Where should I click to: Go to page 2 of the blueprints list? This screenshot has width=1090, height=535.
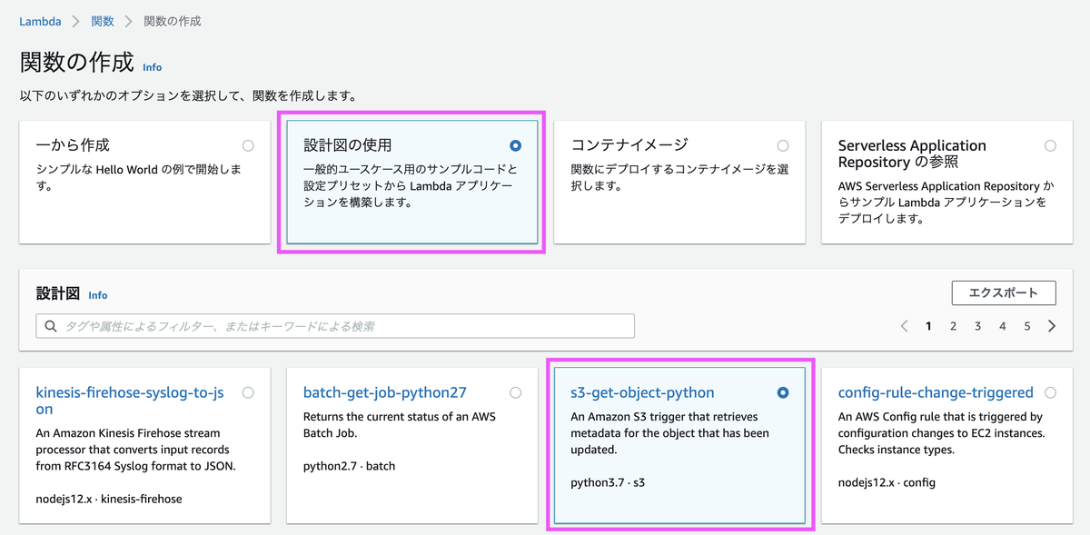(953, 325)
